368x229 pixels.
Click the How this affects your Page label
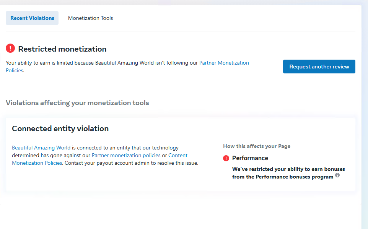tap(257, 146)
